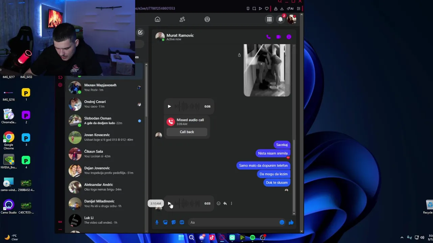The width and height of the screenshot is (433, 243).
Task: Reply to the 0:03 voice message
Action: click(x=225, y=203)
